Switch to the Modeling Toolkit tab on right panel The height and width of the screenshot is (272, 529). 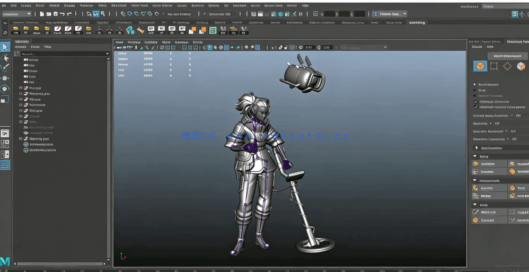517,41
